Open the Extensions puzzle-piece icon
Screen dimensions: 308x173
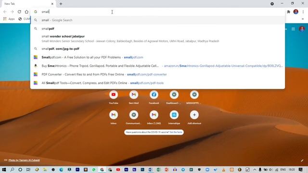[x=288, y=12]
